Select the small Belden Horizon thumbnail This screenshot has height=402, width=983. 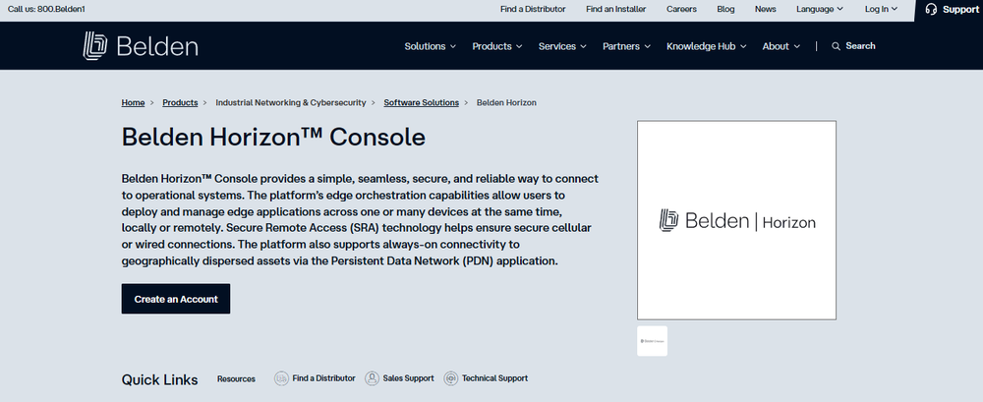click(x=652, y=341)
